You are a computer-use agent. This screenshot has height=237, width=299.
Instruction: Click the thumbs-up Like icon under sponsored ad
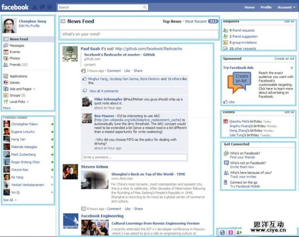[x=225, y=102]
